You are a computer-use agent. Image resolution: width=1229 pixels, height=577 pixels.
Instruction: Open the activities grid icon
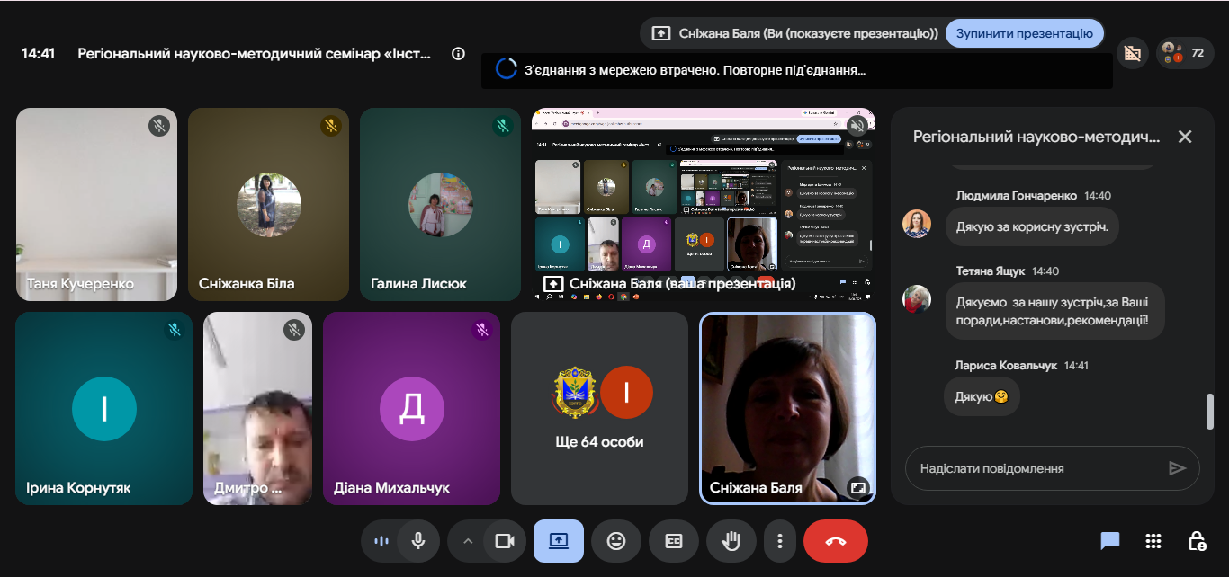[x=1153, y=541]
